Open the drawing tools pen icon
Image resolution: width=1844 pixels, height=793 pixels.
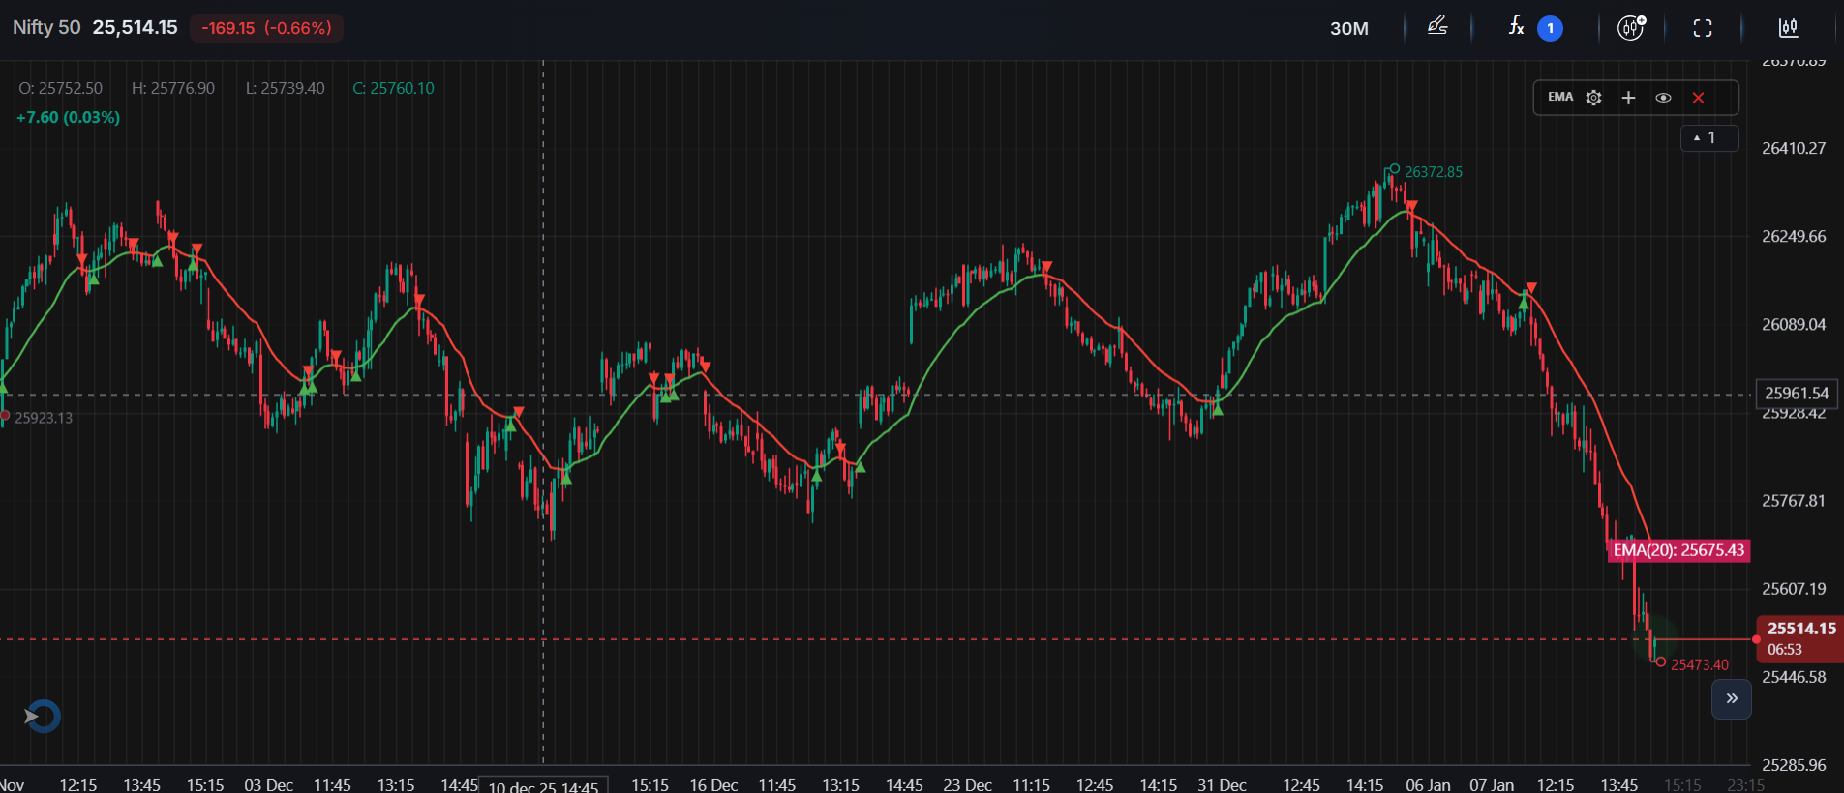click(x=1437, y=27)
